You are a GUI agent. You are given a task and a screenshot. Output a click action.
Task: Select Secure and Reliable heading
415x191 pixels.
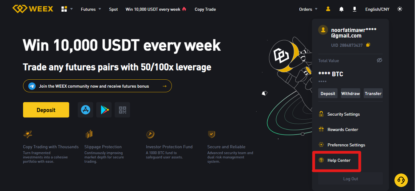pos(226,147)
